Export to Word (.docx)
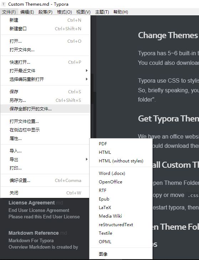Viewport: 199px width, 260px height. 121,173
